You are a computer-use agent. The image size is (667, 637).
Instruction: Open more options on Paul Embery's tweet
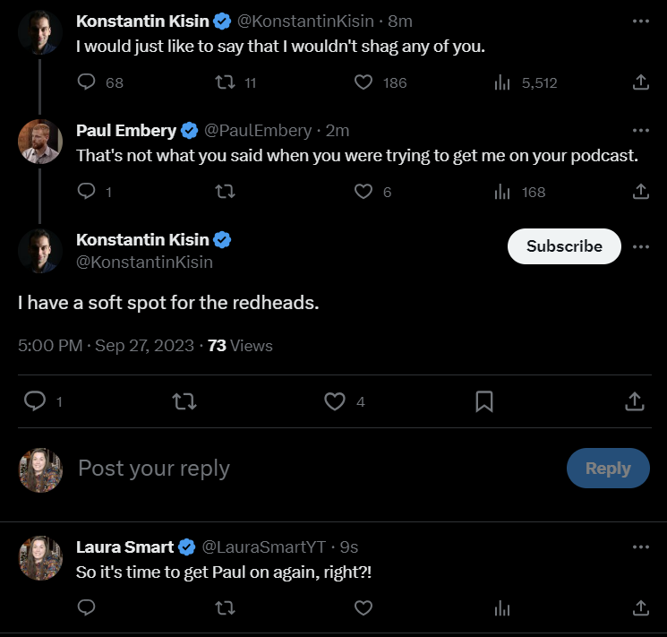[641, 130]
